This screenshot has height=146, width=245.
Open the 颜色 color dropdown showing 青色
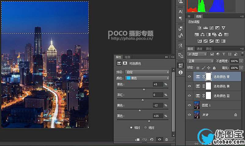147,78
